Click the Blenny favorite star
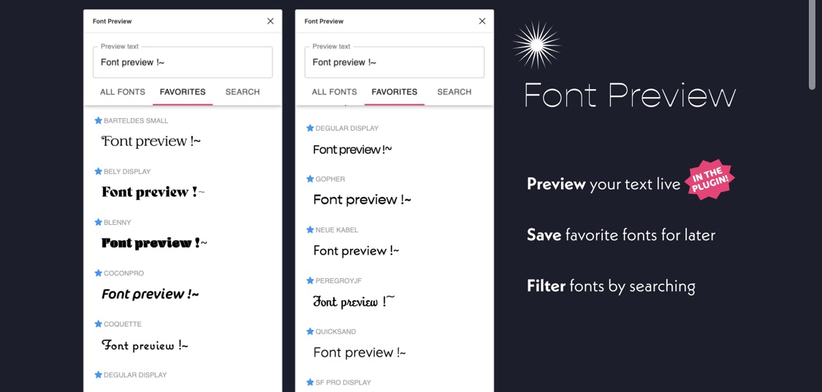 pyautogui.click(x=98, y=222)
